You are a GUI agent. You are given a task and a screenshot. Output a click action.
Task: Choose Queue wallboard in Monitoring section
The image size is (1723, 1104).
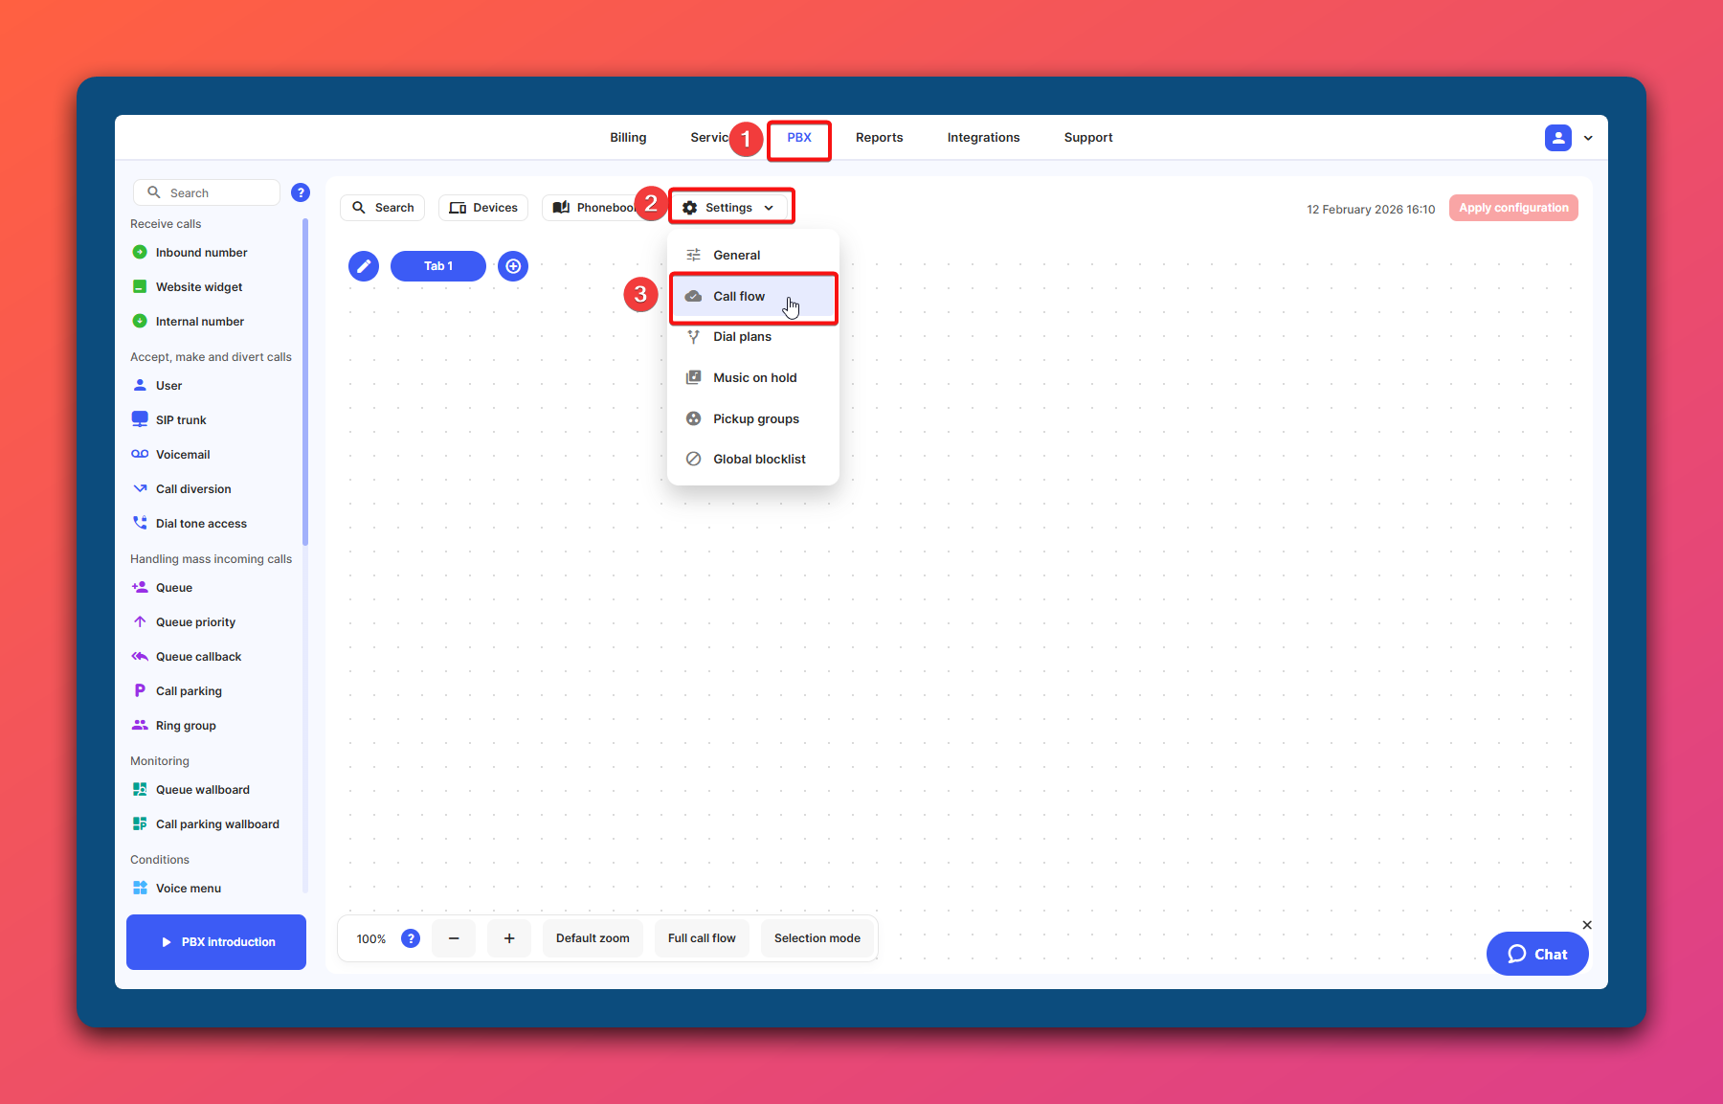click(202, 790)
